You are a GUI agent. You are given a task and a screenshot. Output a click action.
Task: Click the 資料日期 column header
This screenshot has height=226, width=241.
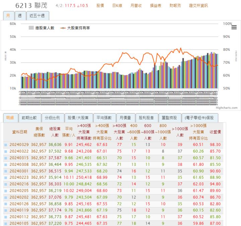(20, 132)
